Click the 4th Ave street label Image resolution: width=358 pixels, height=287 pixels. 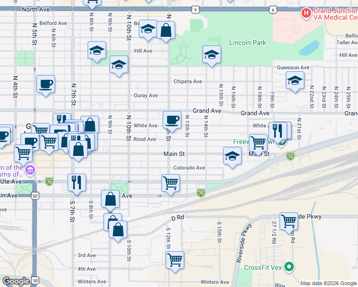(87, 269)
